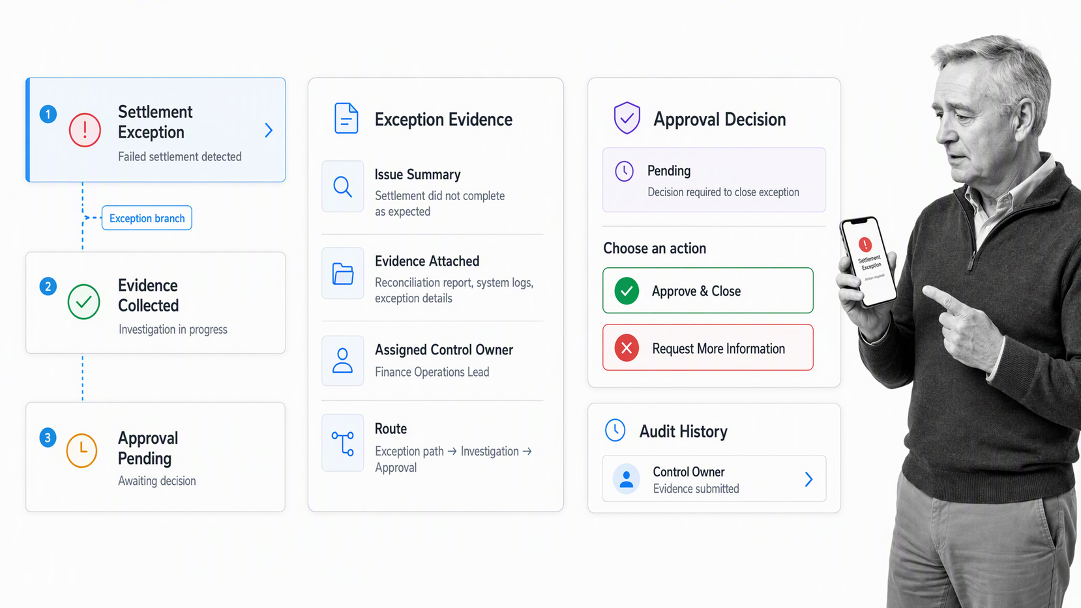Click the Issue Summary magnifier icon
The height and width of the screenshot is (608, 1081).
point(342,186)
